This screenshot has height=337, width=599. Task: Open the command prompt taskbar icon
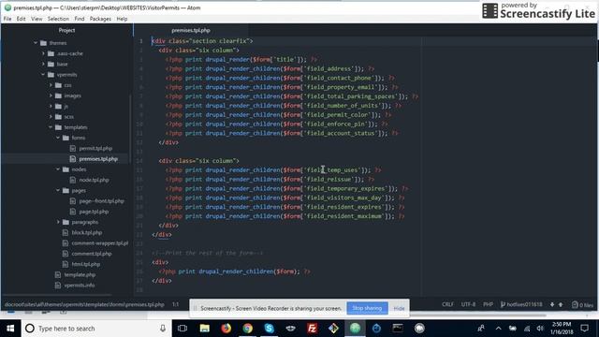[398, 329]
